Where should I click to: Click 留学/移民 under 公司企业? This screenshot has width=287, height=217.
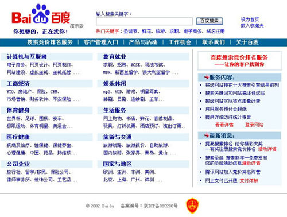[36, 172]
